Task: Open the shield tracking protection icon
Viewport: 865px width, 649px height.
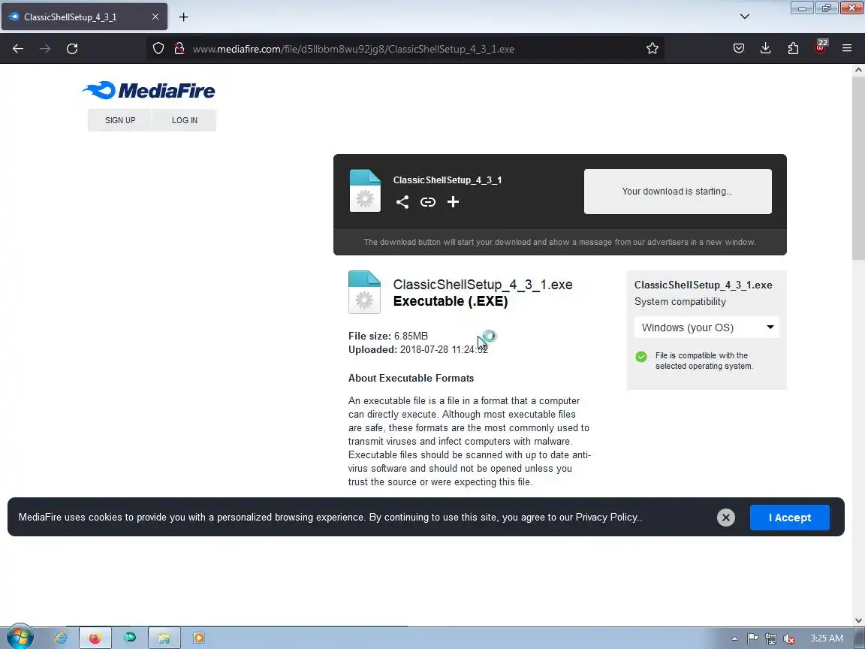Action: tap(158, 49)
